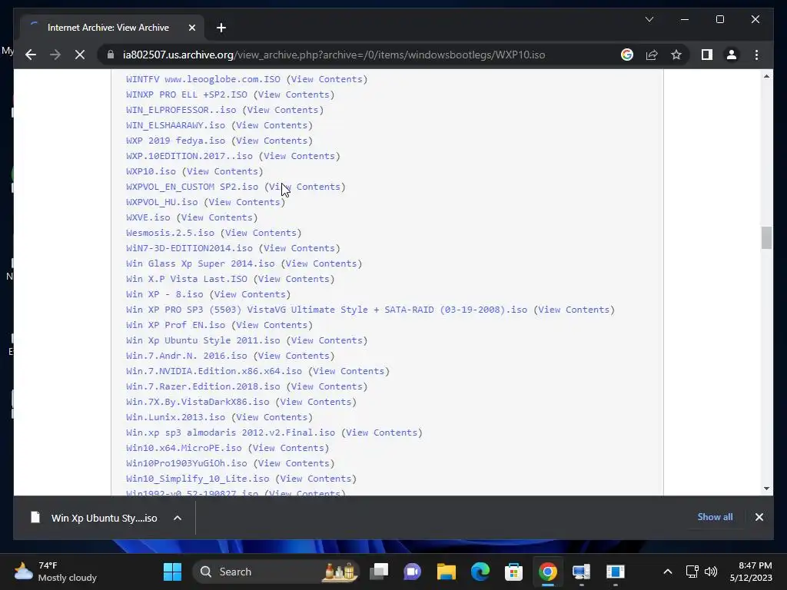Image resolution: width=787 pixels, height=590 pixels.
Task: View Contents of Win.Lunix.2013.iso
Action: [x=272, y=417]
